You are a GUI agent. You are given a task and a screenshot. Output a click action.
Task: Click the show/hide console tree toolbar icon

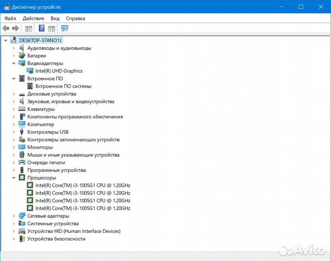click(x=29, y=28)
